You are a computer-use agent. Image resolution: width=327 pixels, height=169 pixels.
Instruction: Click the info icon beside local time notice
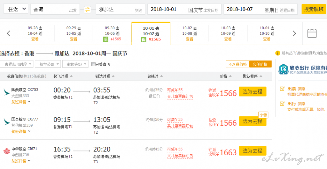(x=277, y=53)
